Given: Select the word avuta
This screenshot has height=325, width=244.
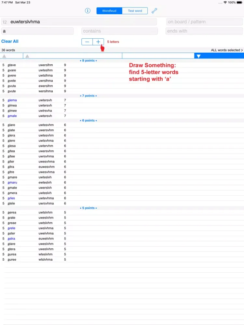Looking at the screenshot, I should 12,86.
